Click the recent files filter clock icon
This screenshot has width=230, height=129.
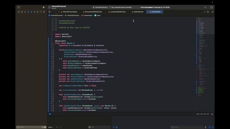point(43,127)
